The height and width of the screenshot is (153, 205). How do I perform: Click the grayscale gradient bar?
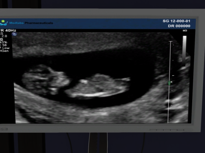click(x=184, y=48)
